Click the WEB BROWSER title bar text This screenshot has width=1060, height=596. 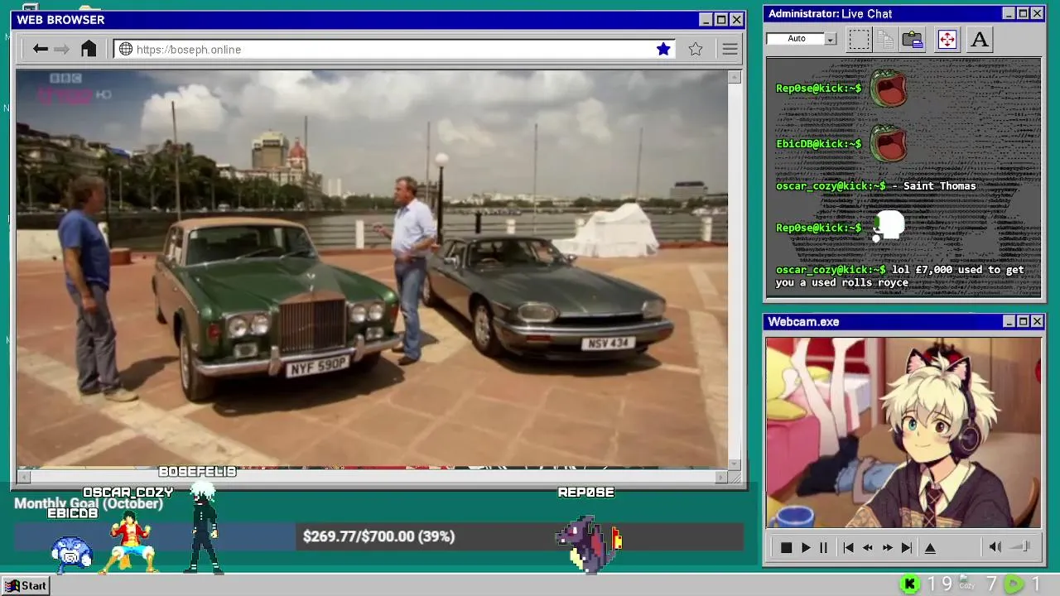60,20
